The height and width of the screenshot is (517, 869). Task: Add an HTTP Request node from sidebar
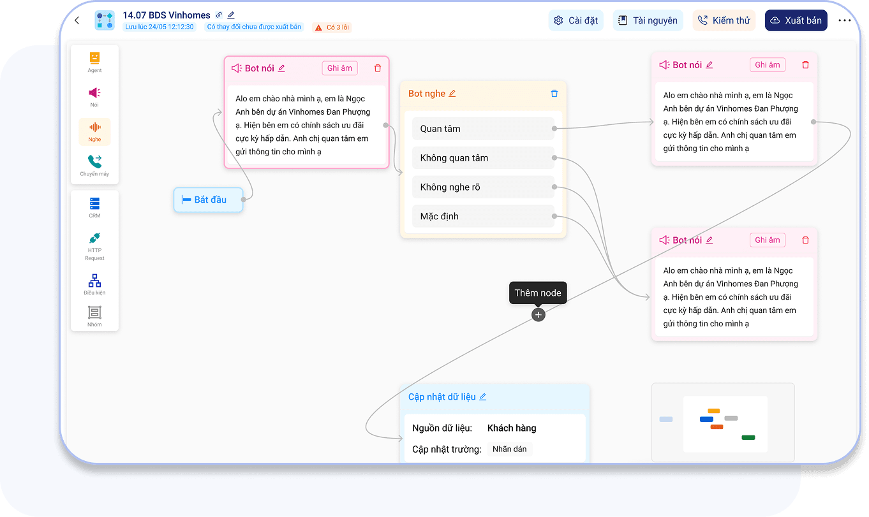point(94,245)
